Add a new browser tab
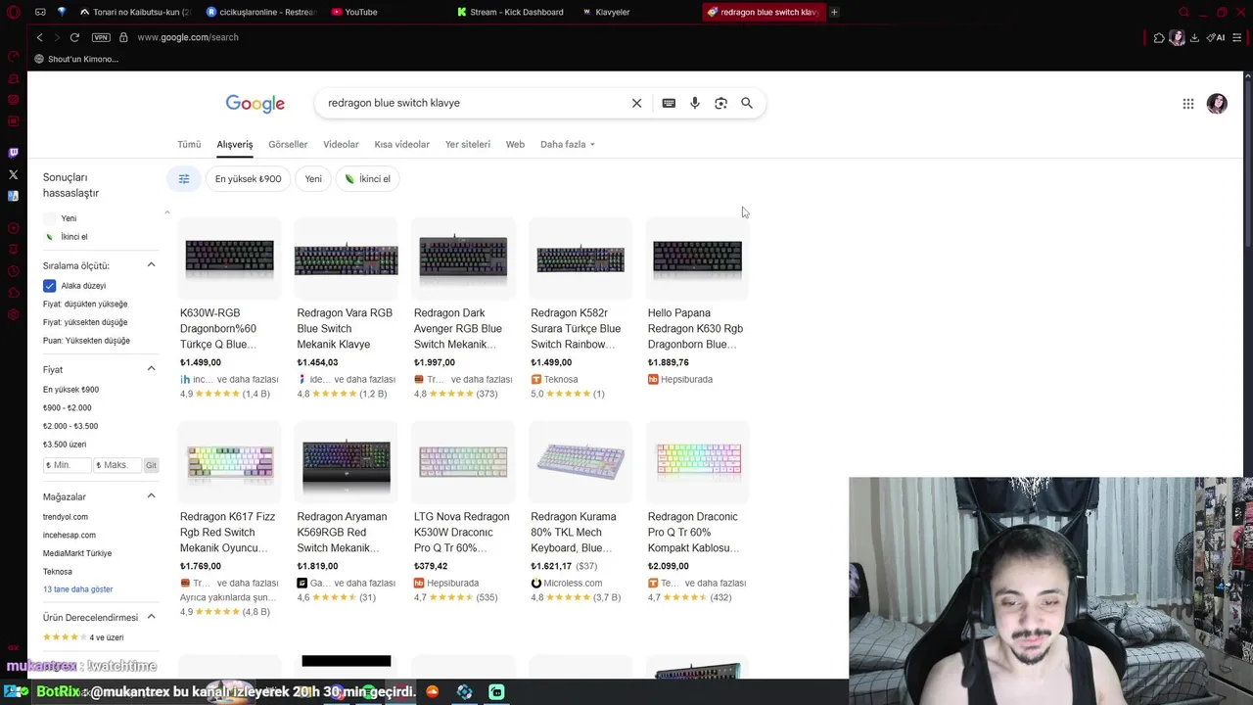The height and width of the screenshot is (705, 1253). (834, 12)
